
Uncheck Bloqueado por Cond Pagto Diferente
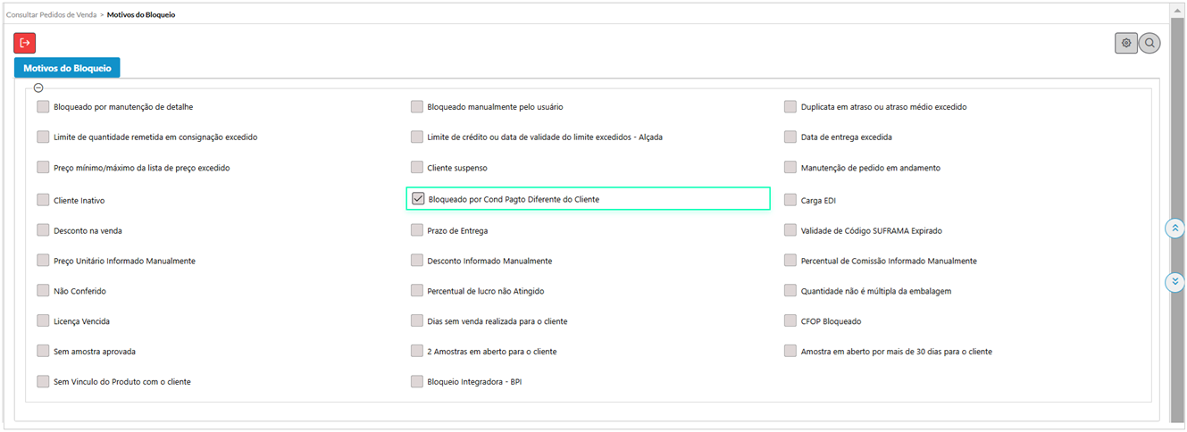(418, 199)
